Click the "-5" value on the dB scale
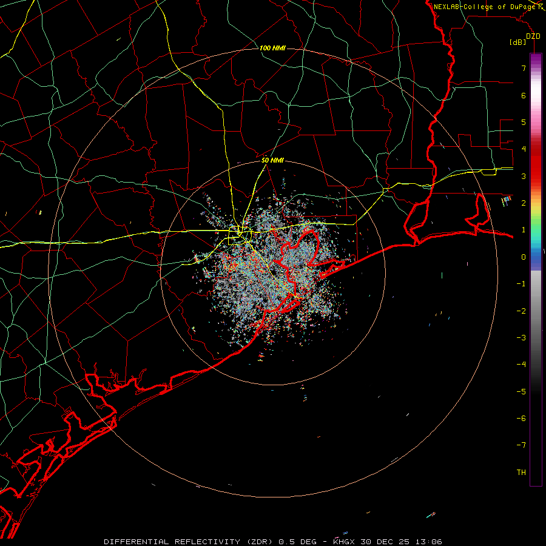This screenshot has width=546, height=546. click(521, 392)
